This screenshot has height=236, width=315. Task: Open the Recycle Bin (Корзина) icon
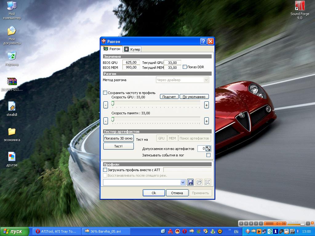point(12,56)
